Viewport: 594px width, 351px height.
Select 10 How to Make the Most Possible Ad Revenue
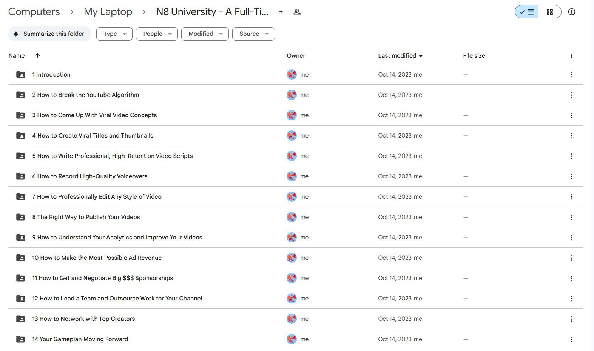(x=296, y=258)
